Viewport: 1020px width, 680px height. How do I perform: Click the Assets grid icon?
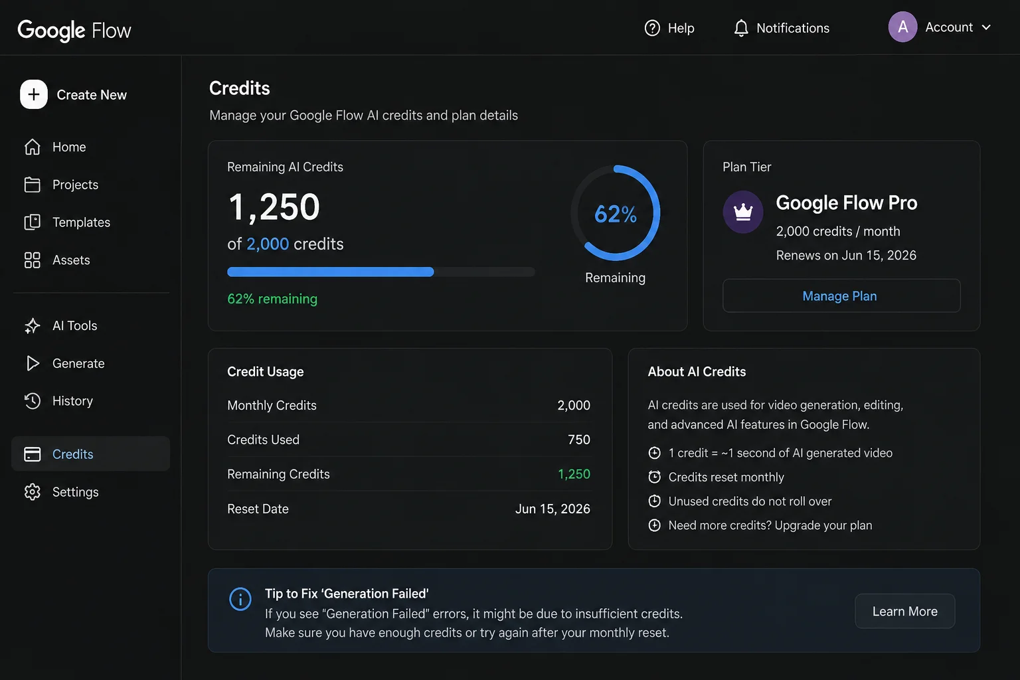tap(33, 260)
